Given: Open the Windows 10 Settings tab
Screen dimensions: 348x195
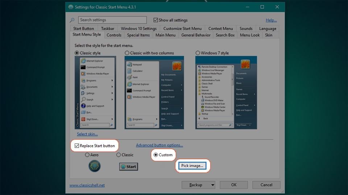Looking at the screenshot, I should tap(139, 29).
